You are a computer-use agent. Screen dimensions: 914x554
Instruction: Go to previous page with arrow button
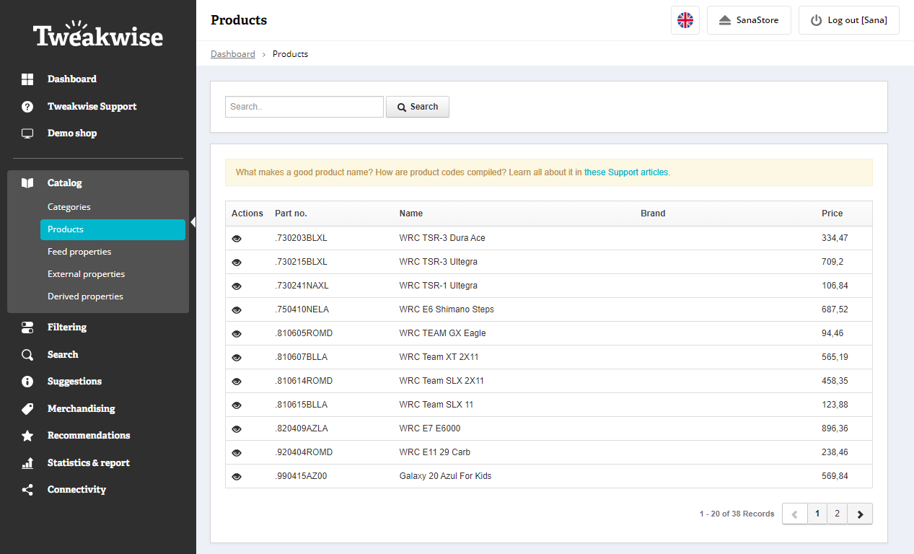(795, 514)
